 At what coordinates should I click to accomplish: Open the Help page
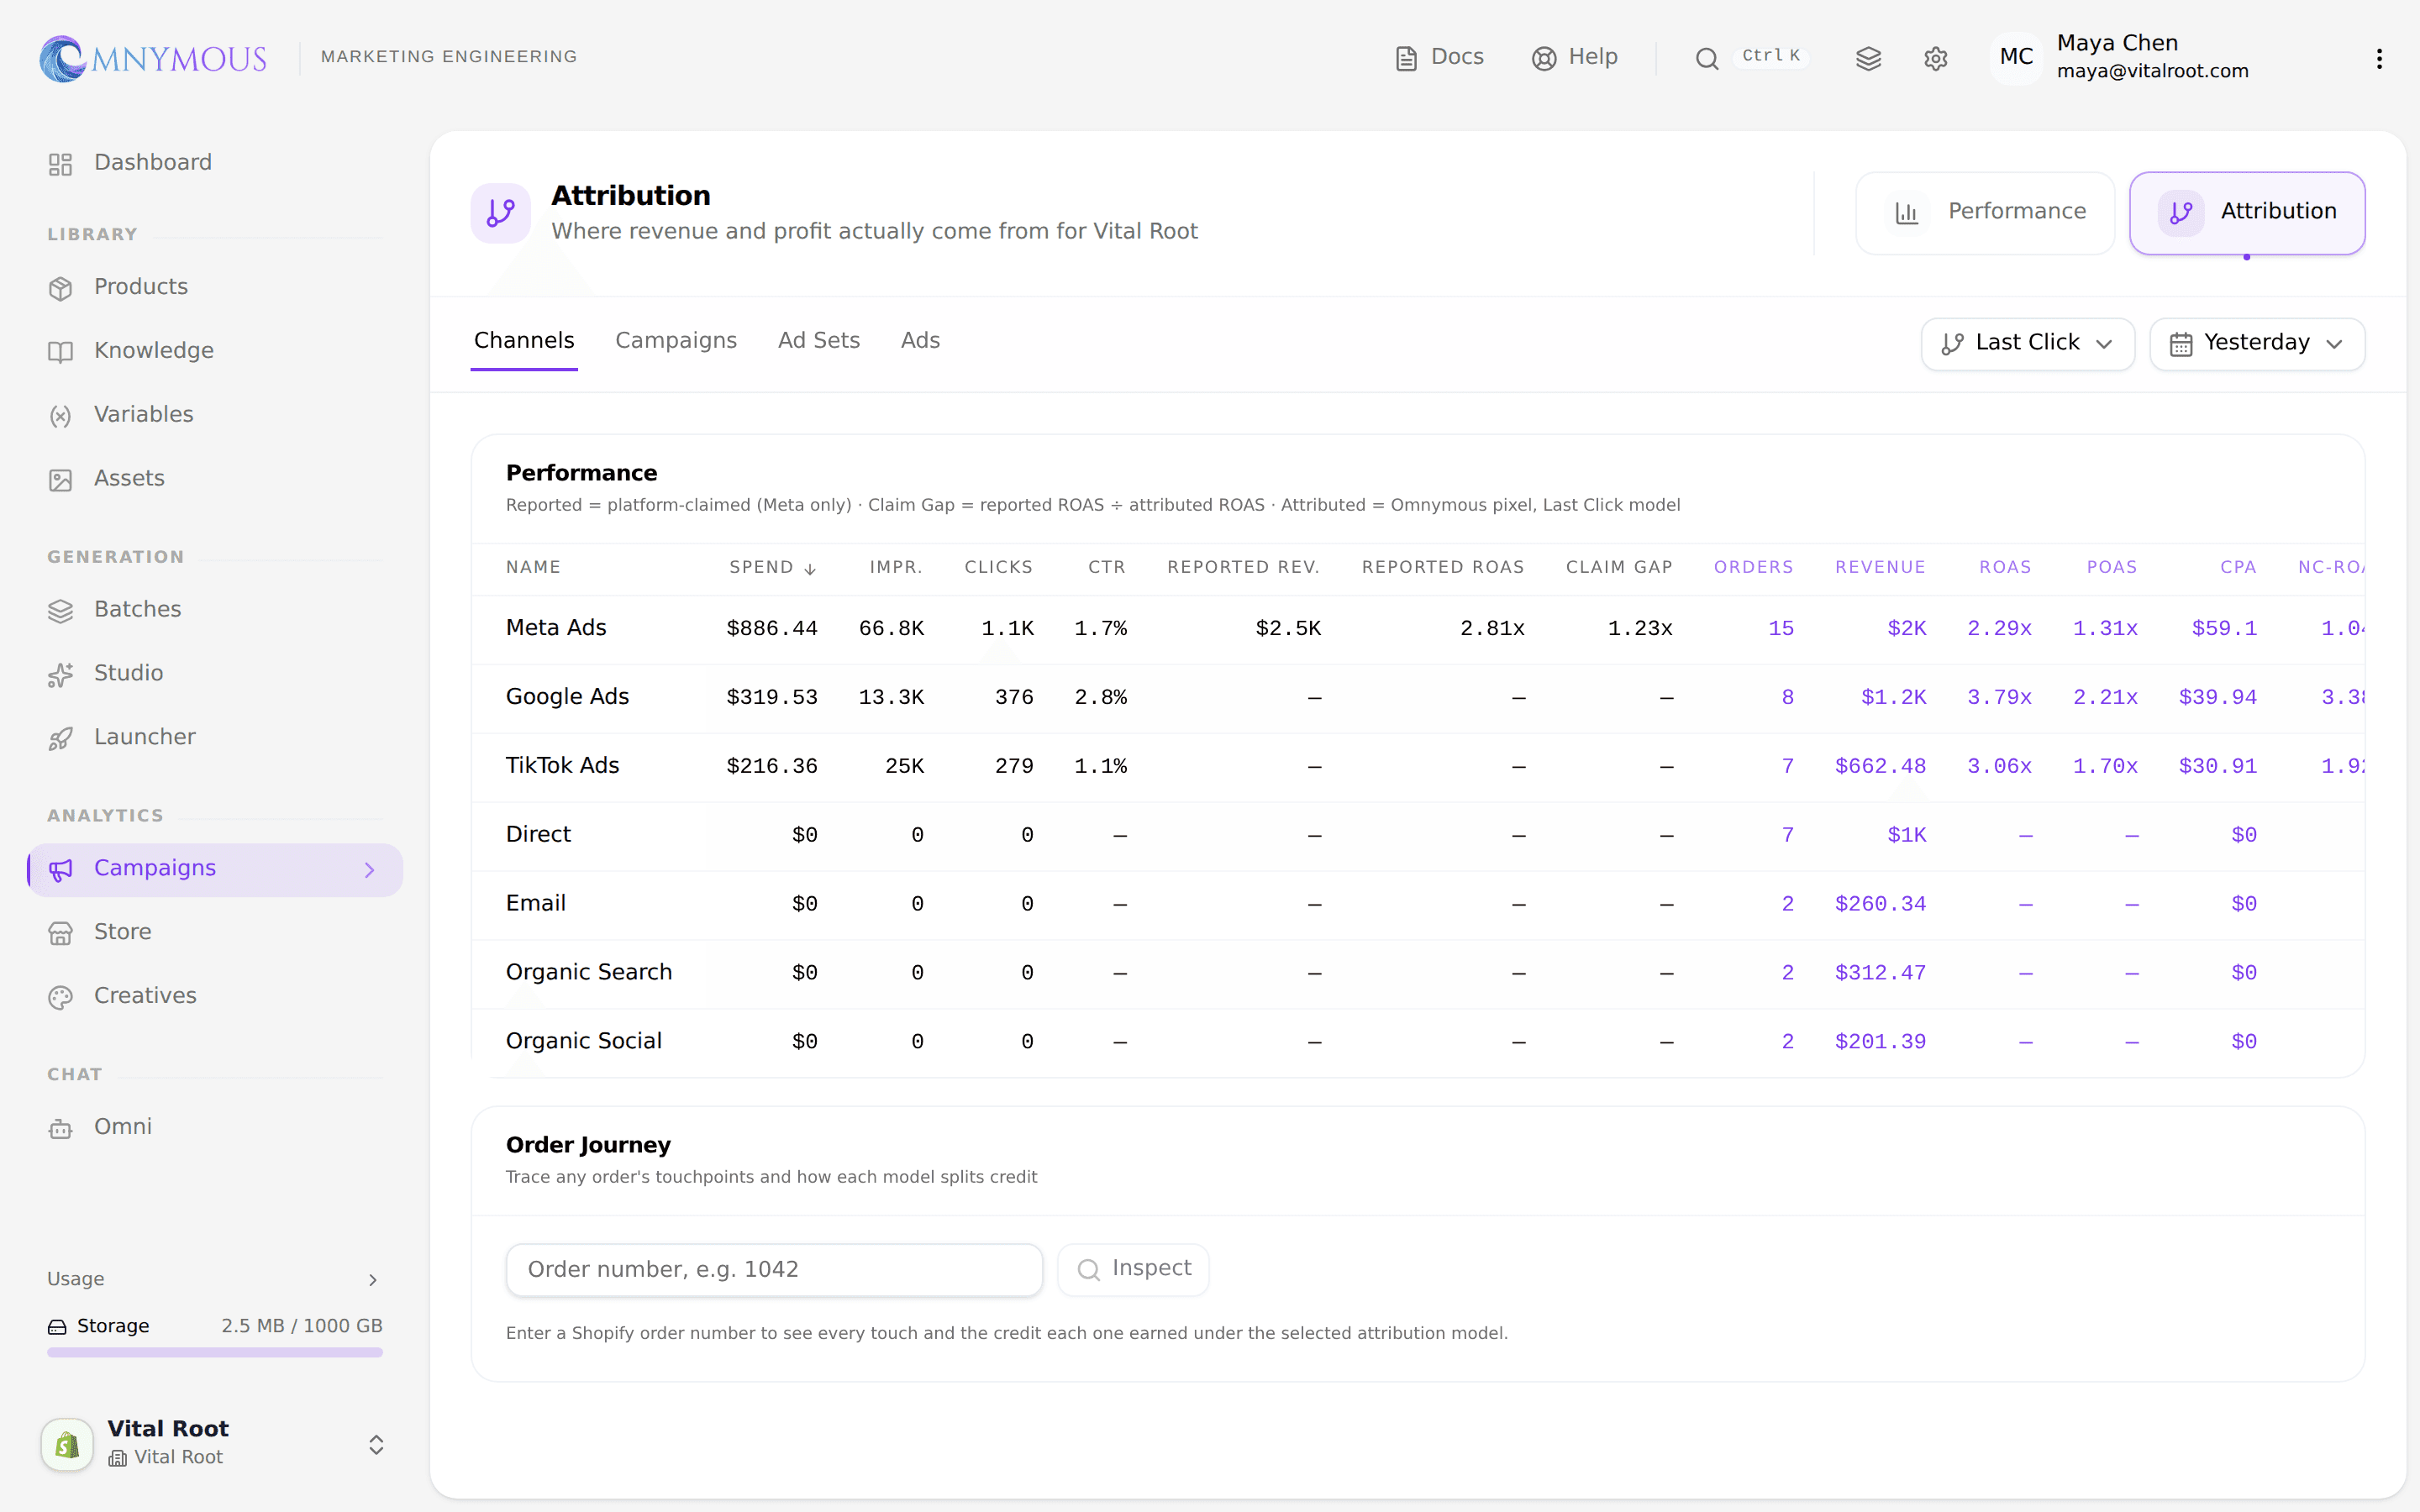click(1575, 57)
